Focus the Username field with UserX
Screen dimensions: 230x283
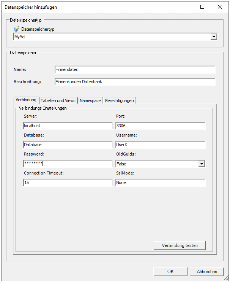click(x=160, y=145)
